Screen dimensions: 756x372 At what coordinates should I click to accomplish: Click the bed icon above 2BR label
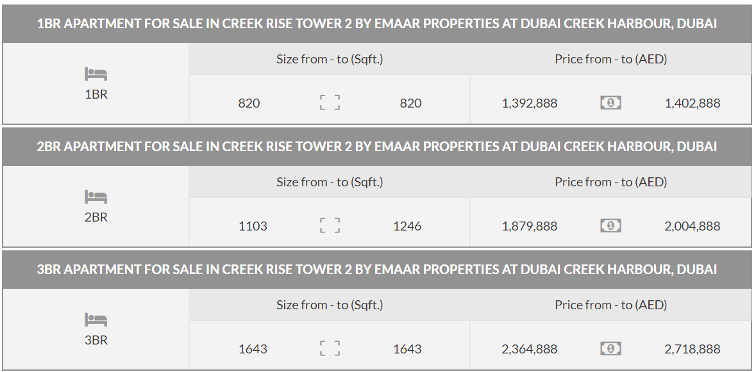click(x=96, y=197)
